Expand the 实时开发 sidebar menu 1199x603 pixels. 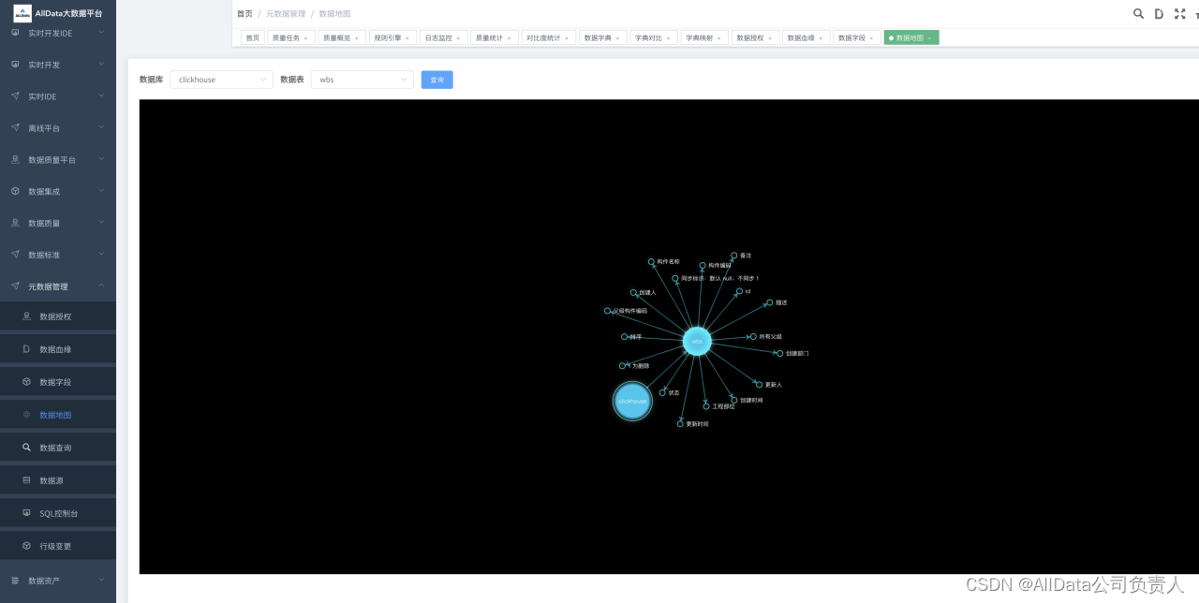58,65
